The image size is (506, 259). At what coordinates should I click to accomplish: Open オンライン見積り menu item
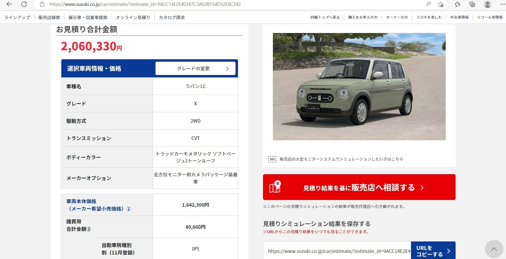[133, 17]
